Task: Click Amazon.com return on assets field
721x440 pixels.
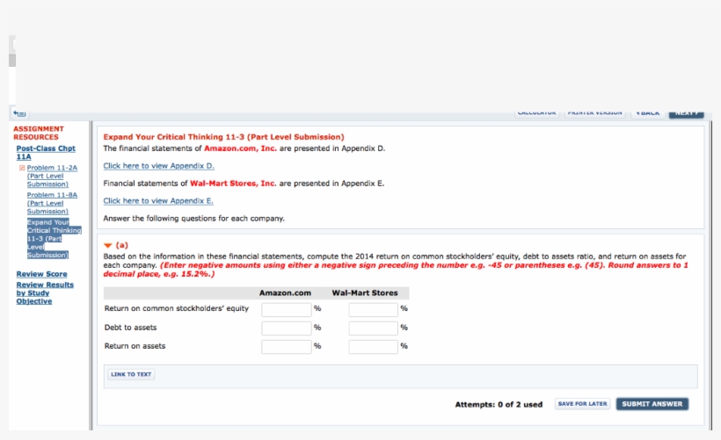Action: [286, 346]
